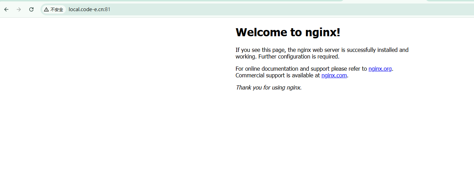The width and height of the screenshot is (474, 170).
Task: Open the nginx.org documentation link
Action: (x=380, y=69)
